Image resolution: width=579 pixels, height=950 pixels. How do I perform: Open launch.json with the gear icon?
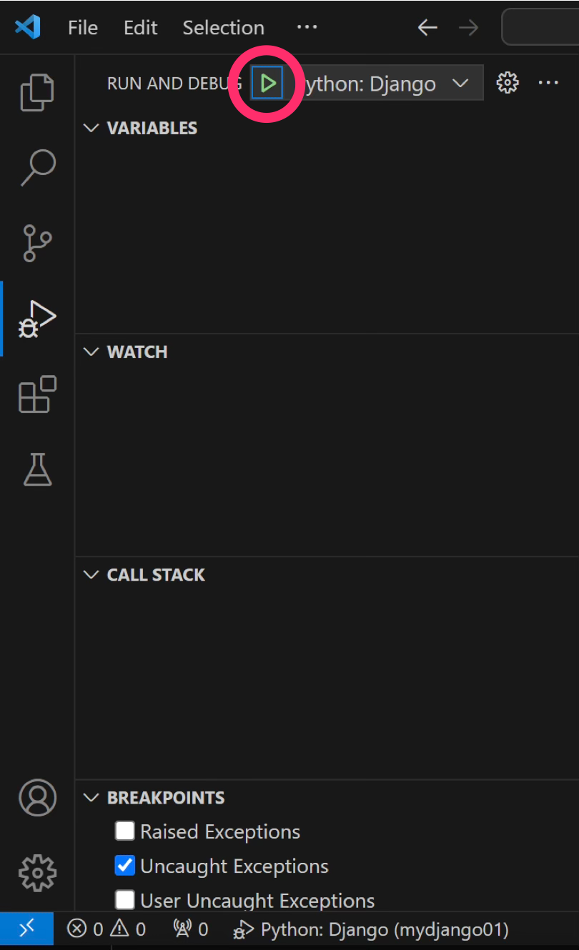pos(508,83)
